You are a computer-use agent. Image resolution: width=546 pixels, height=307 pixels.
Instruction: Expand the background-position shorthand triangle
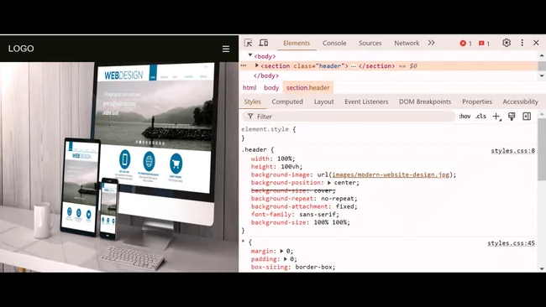pos(329,183)
